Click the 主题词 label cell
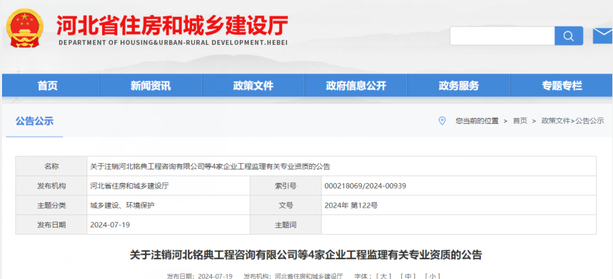 coord(286,225)
